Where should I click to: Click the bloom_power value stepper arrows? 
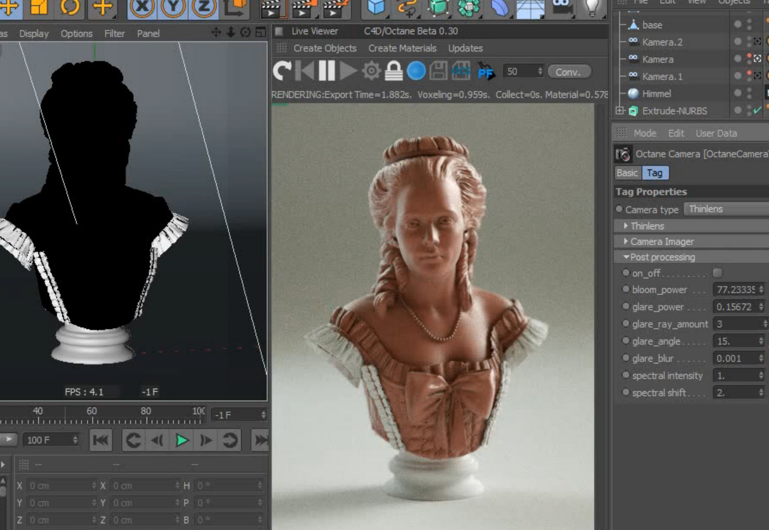click(760, 289)
